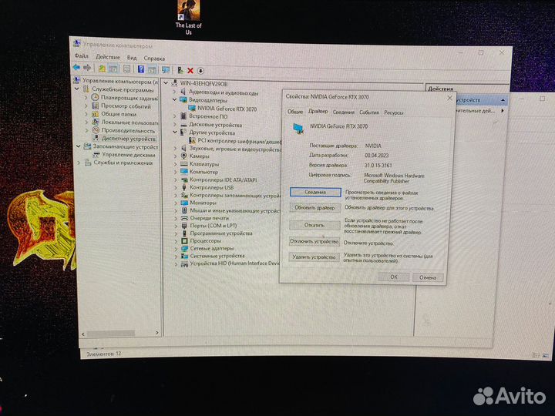Click the Компьютер category icon
555x416 pixels.
coord(183,172)
